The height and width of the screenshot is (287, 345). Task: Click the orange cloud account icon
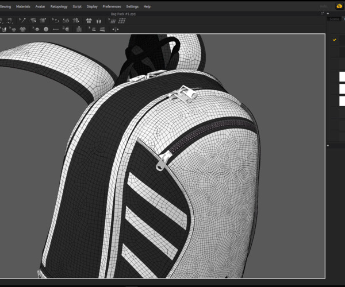coord(339,6)
